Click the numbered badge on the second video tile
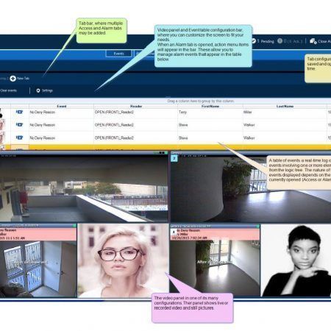 [174, 158]
